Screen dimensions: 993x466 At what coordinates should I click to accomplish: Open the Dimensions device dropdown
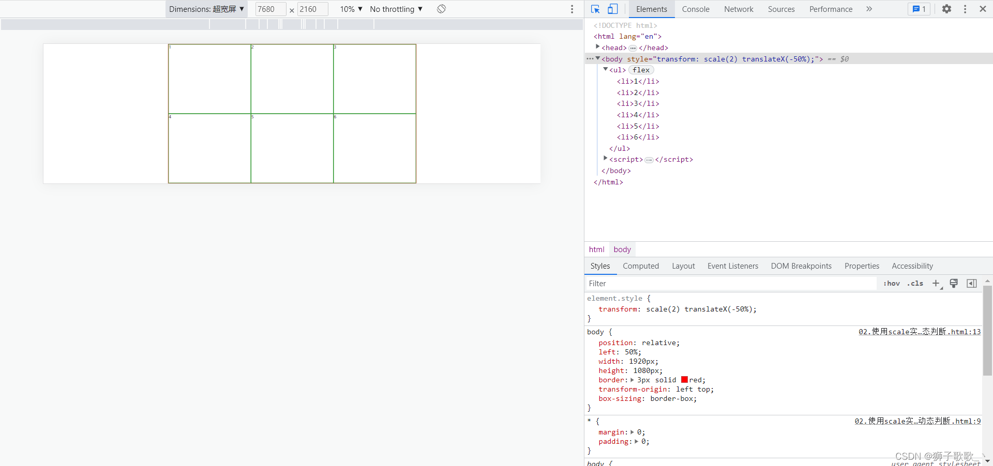[x=206, y=9]
